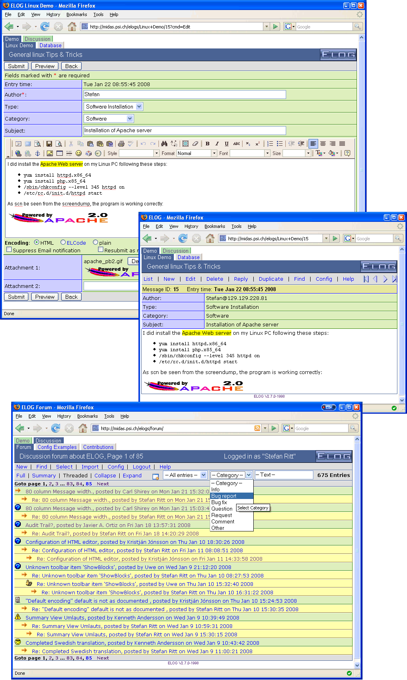Open Bookmarks menu in ELOG Linux Demo window
The image size is (407, 680).
coord(76,14)
